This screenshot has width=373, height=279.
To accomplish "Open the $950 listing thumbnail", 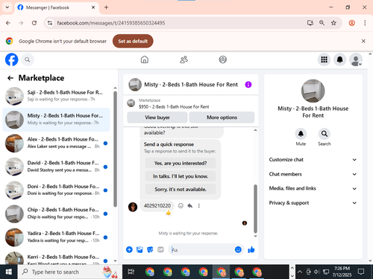I will [131, 103].
